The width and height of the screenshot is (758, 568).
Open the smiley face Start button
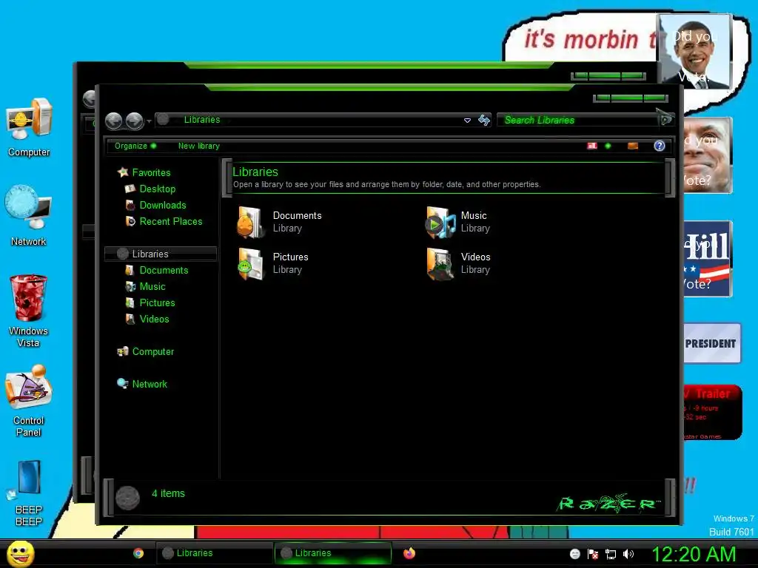[21, 553]
